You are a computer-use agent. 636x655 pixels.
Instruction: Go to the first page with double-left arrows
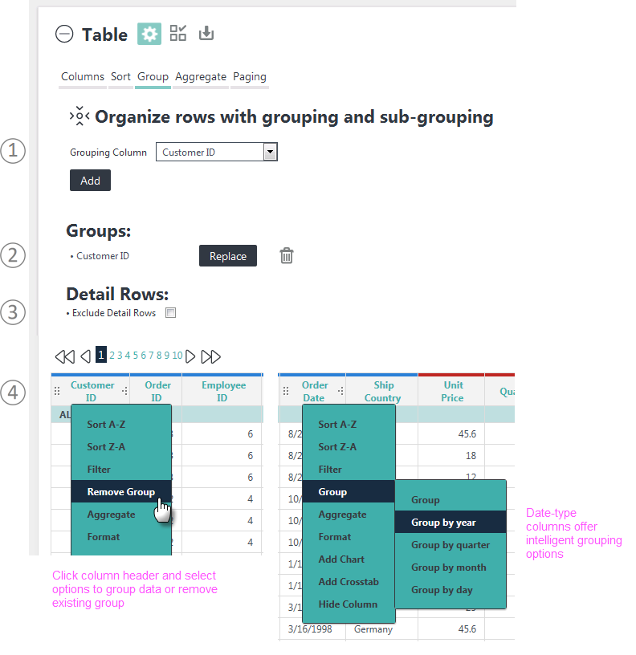(x=65, y=356)
